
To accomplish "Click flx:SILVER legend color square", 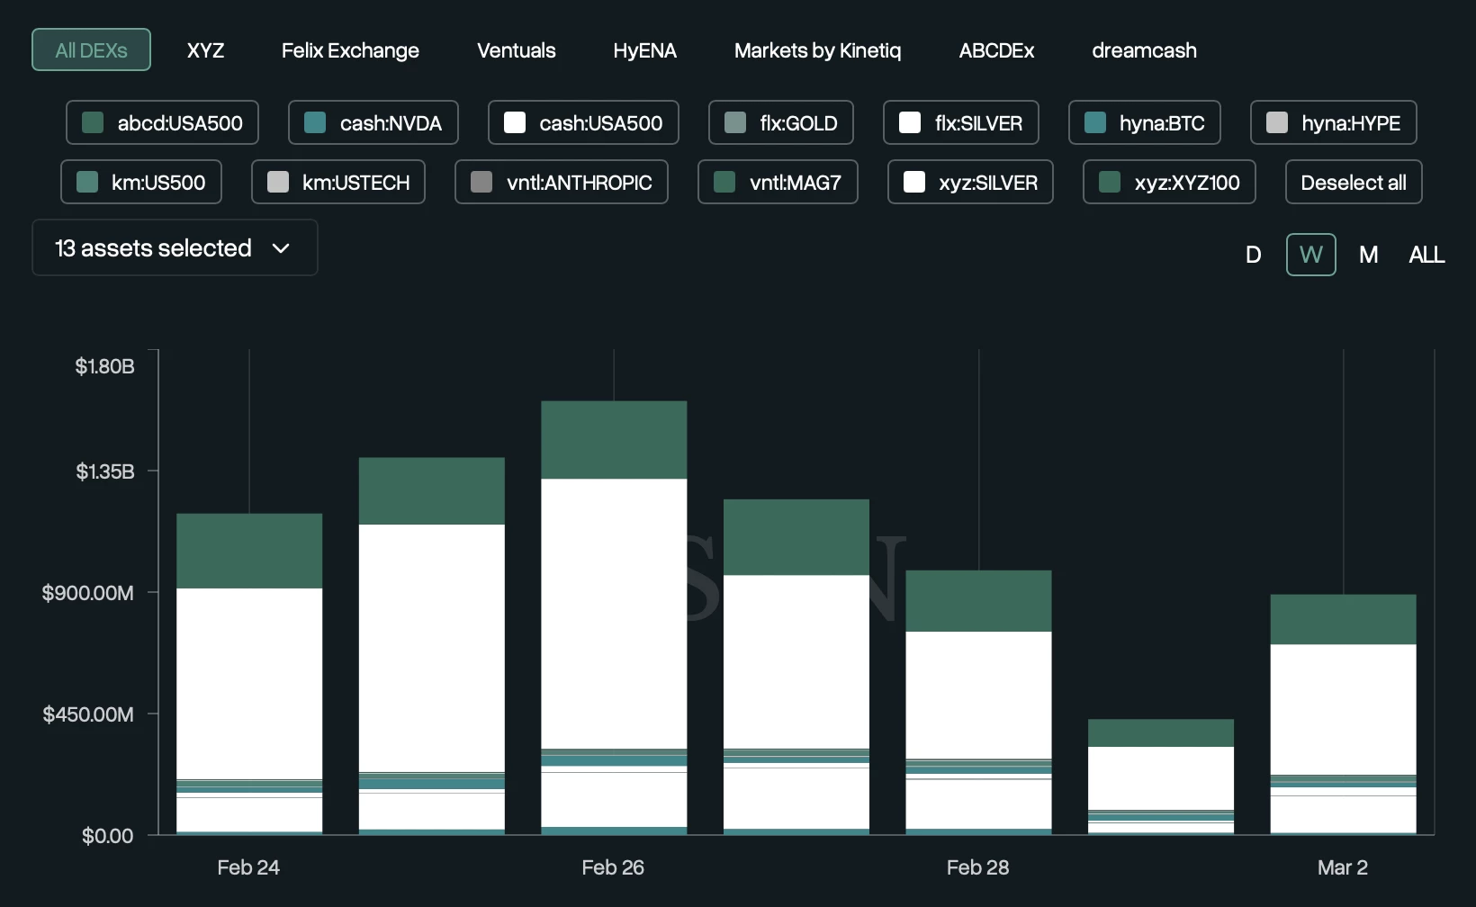I will coord(910,122).
